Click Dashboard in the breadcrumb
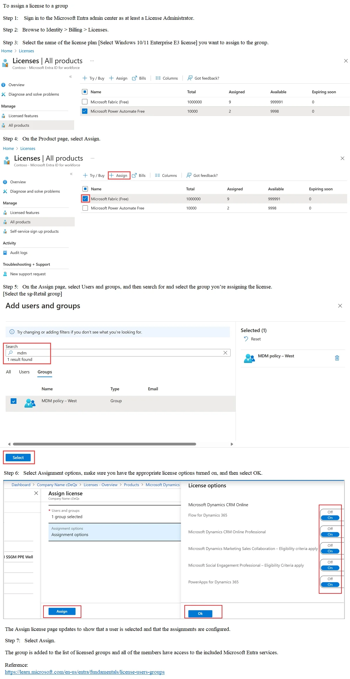 pyautogui.click(x=21, y=485)
